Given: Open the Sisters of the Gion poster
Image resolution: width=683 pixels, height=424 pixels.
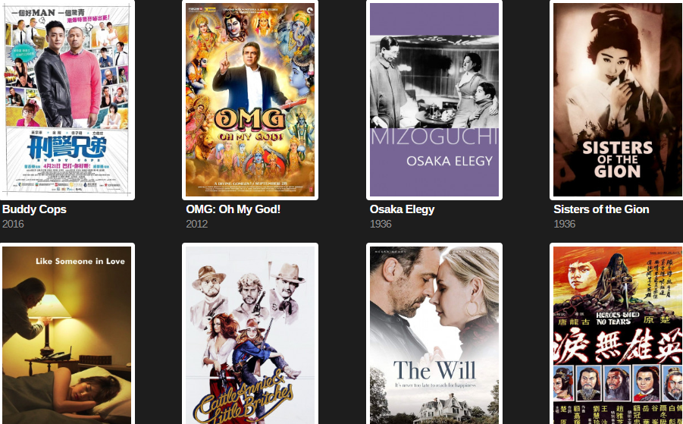Looking at the screenshot, I should pyautogui.click(x=617, y=100).
